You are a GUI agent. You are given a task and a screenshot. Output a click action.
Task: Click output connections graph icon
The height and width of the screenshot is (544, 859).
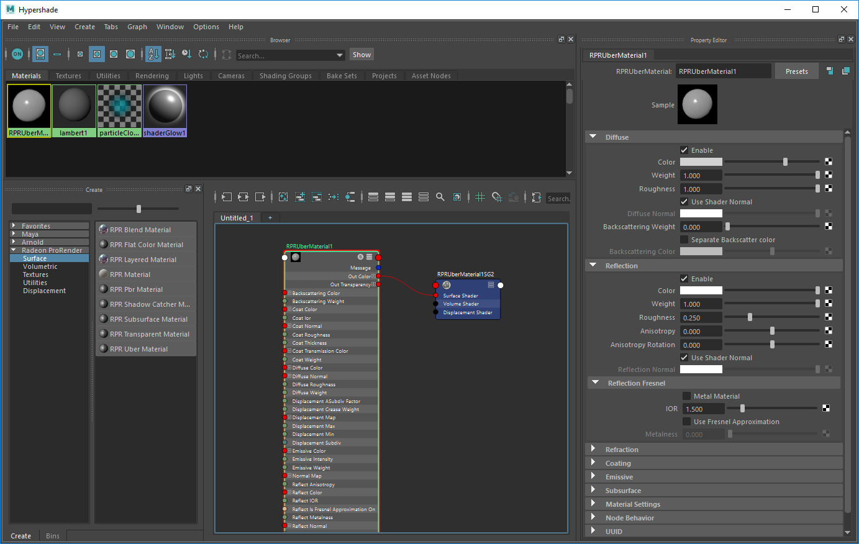pos(260,197)
